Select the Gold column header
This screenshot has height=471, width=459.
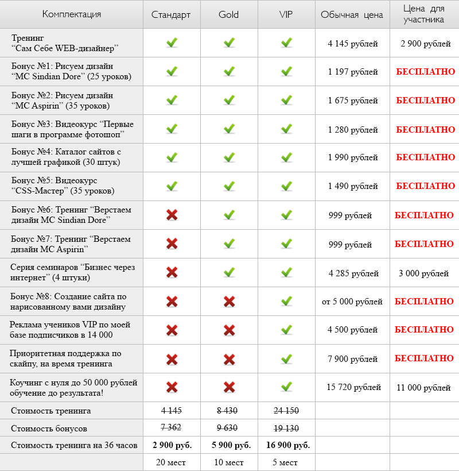click(229, 14)
